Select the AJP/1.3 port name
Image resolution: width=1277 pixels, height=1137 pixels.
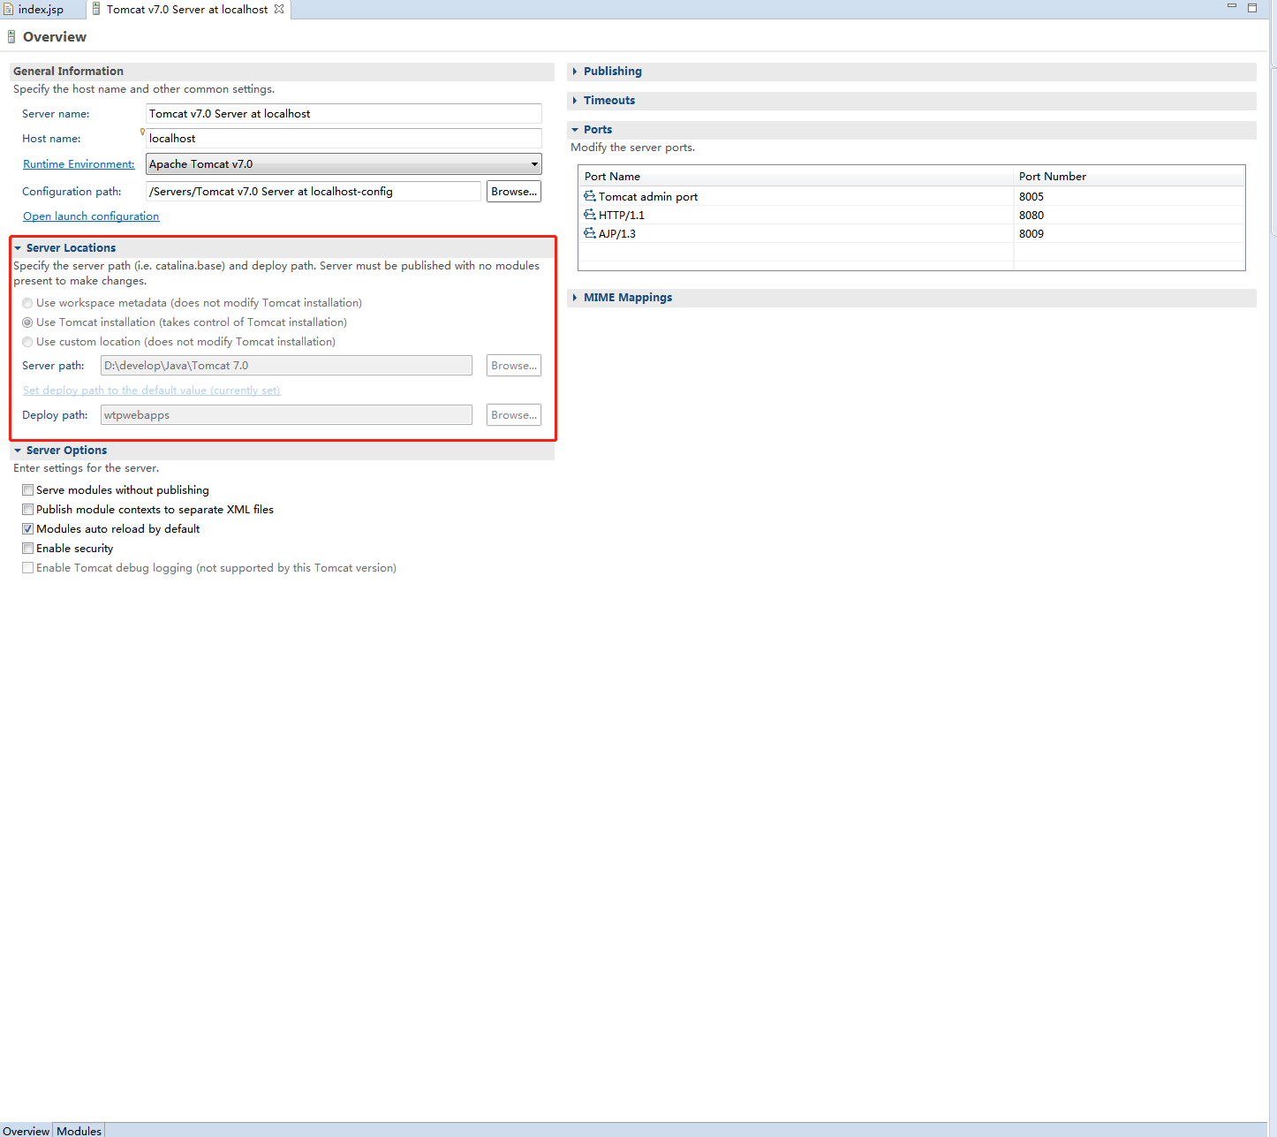617,233
